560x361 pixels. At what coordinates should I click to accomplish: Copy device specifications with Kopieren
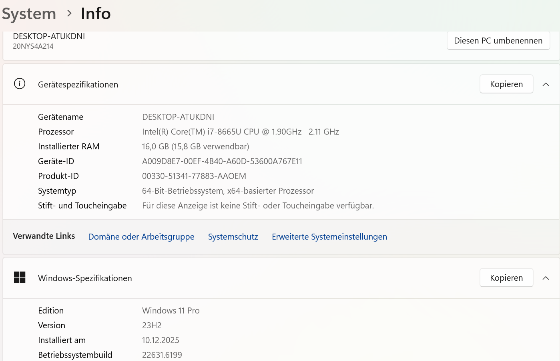click(506, 84)
